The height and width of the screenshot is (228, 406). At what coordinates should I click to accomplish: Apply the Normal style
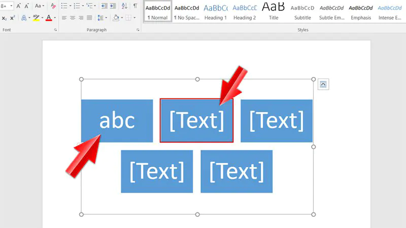(x=158, y=12)
